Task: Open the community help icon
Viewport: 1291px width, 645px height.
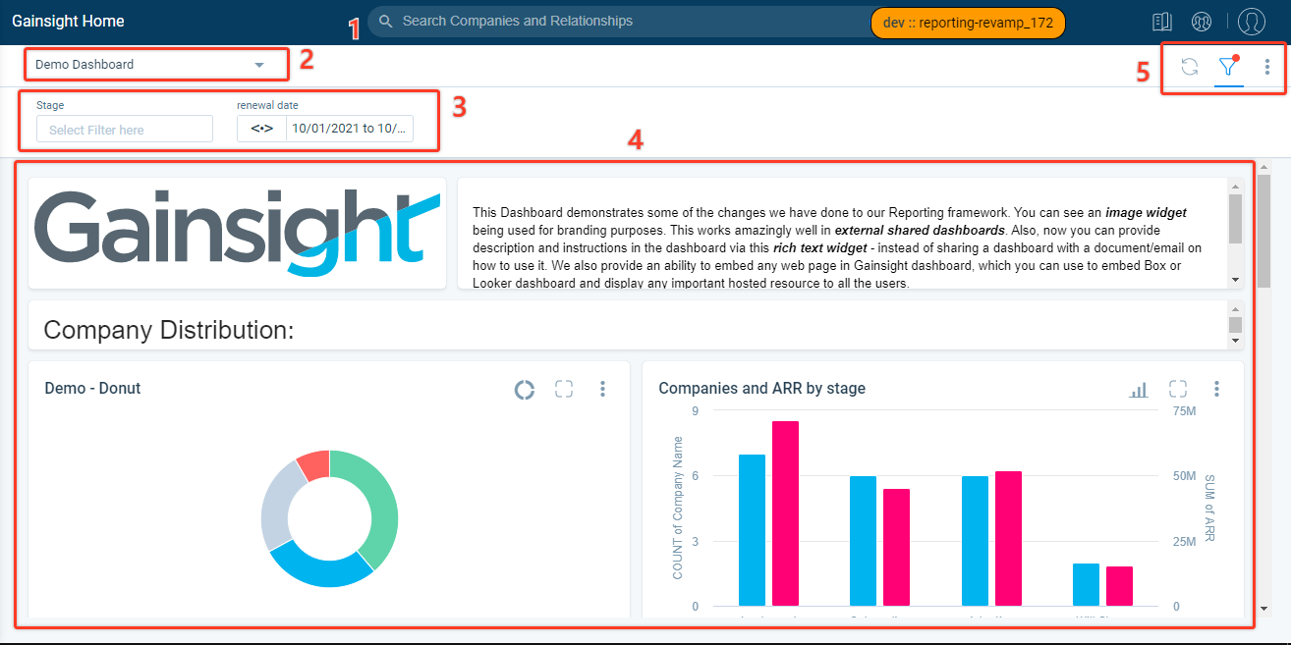Action: pyautogui.click(x=1201, y=22)
